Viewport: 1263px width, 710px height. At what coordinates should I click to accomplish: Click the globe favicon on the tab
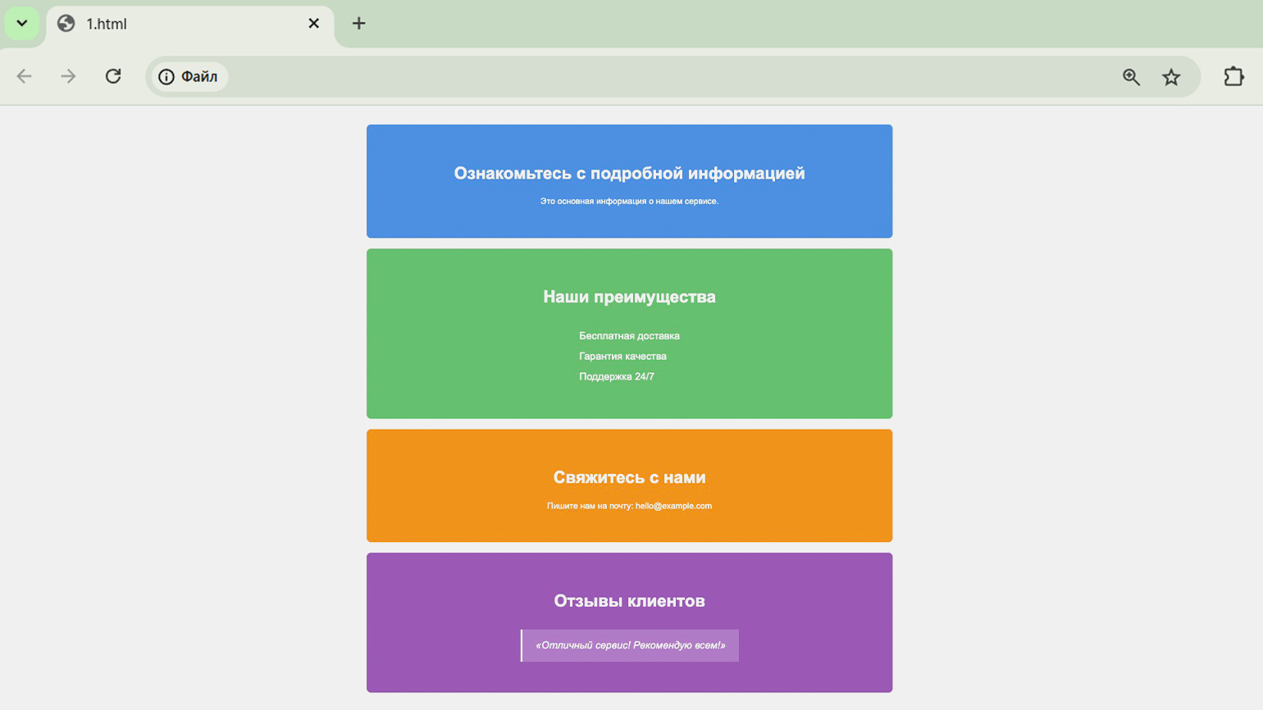pos(66,24)
